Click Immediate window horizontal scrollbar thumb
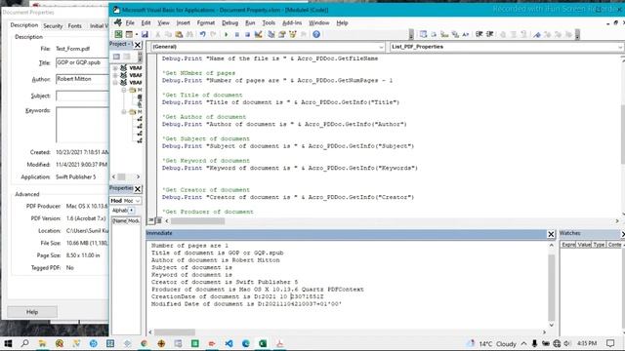 [x=175, y=331]
